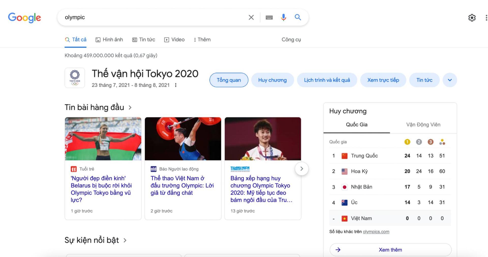This screenshot has height=257, width=488.
Task: Click the bronze medal column icon
Action: [x=431, y=142]
